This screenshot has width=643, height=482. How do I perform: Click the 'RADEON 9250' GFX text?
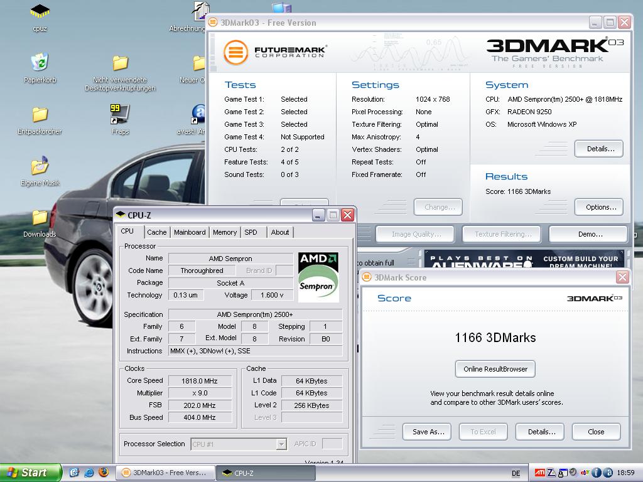tap(529, 112)
